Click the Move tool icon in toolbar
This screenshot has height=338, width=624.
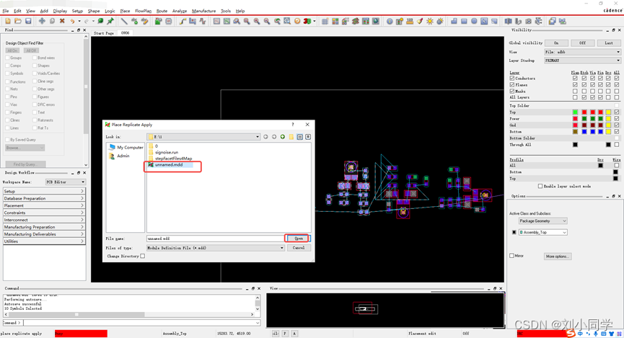click(42, 22)
